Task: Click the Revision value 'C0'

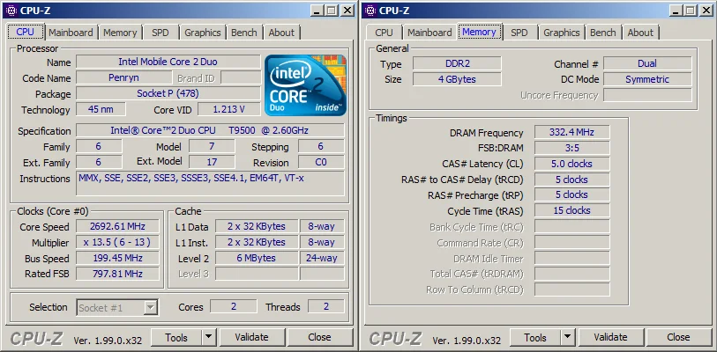Action: 321,162
